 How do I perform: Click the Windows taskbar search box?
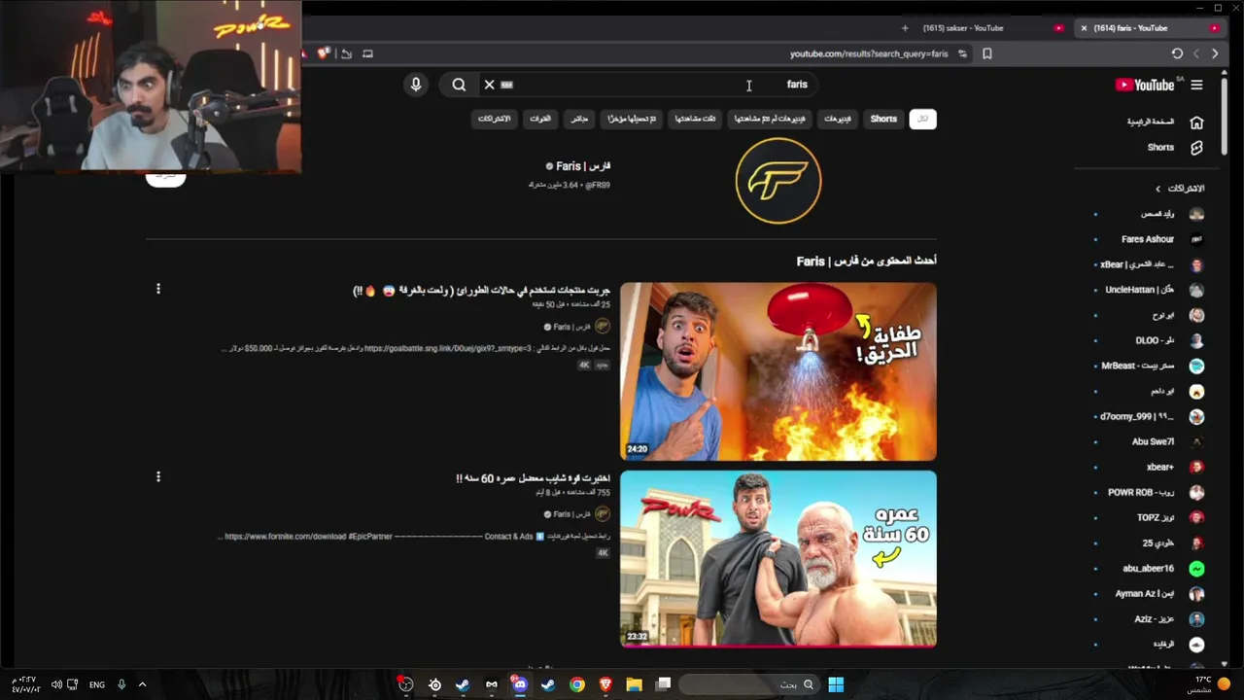point(747,684)
